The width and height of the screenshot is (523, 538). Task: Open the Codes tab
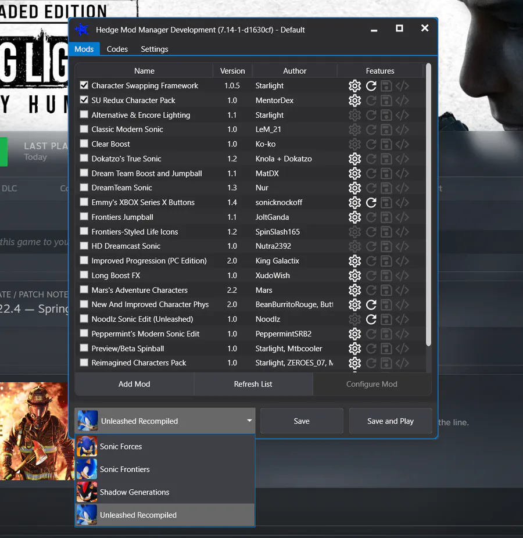(117, 49)
